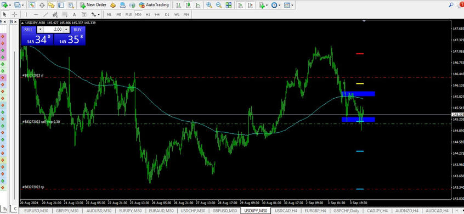Select the chart shift triangle marker
The height and width of the screenshot is (214, 464).
tap(364, 21)
